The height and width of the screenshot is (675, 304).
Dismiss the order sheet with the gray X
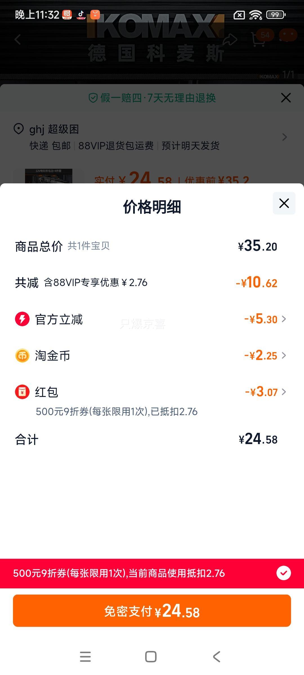(x=286, y=98)
